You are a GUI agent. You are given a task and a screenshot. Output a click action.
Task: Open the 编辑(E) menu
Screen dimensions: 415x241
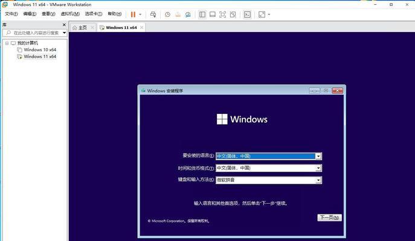(30, 14)
